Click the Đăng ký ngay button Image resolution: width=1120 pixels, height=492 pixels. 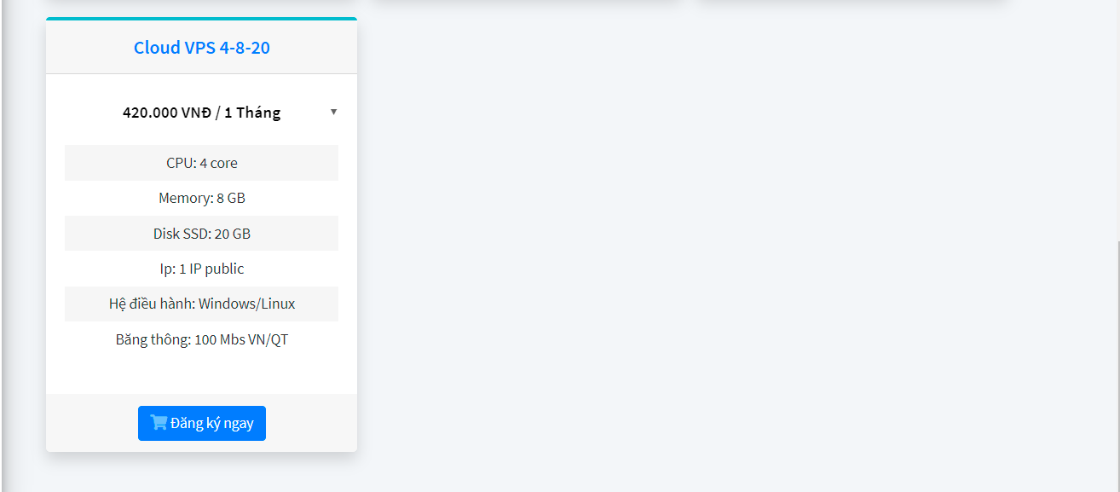(202, 423)
